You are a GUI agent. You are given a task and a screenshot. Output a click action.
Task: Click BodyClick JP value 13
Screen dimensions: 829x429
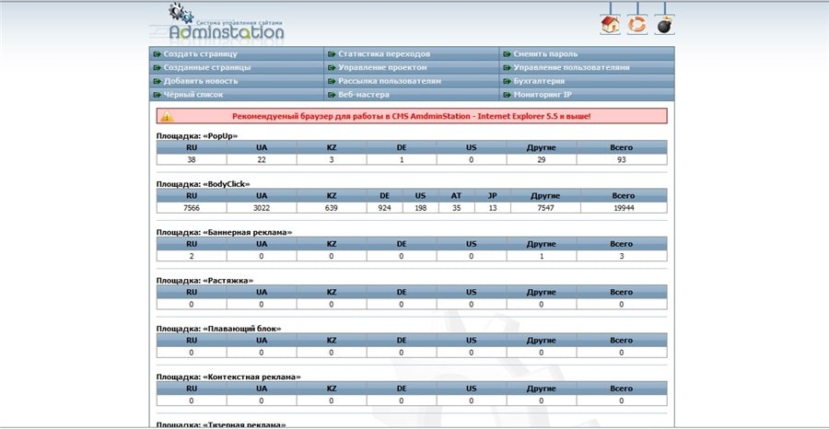coord(493,208)
